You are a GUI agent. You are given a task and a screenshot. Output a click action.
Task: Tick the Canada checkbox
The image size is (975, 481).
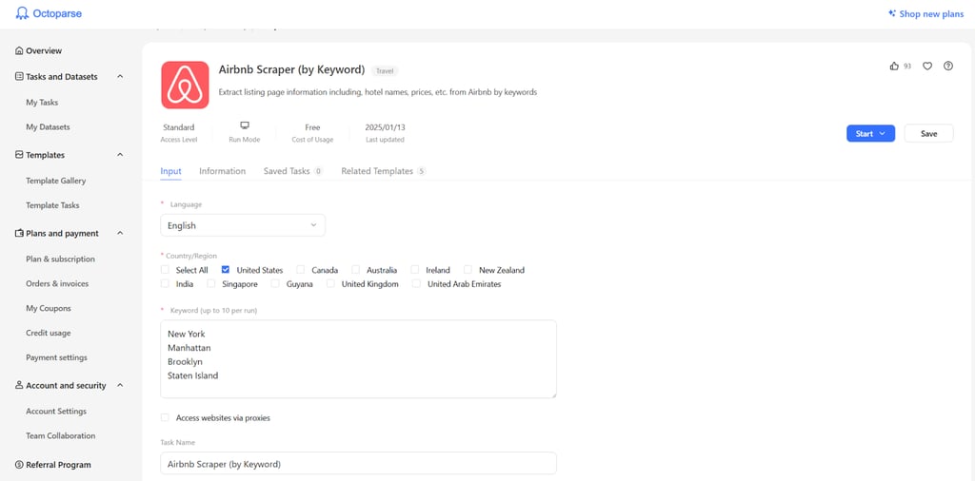point(300,270)
